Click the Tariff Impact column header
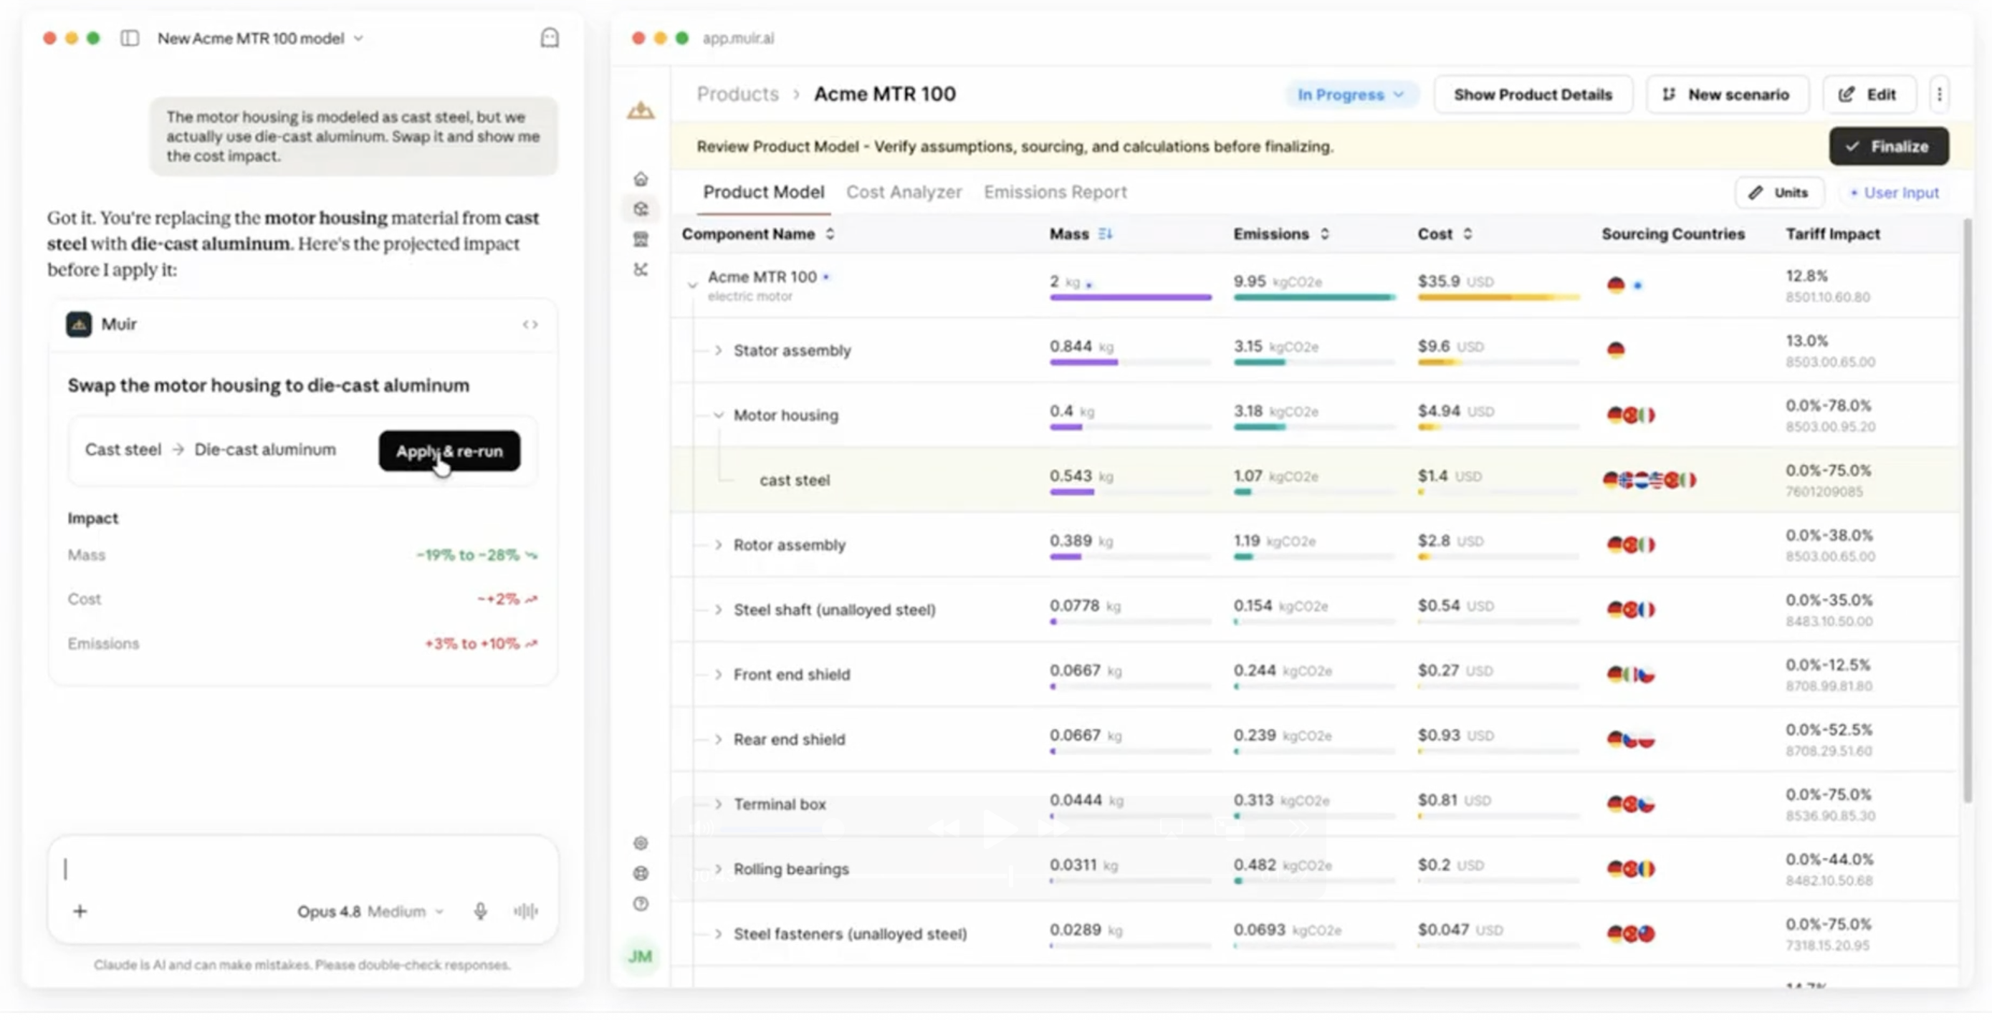 point(1832,234)
